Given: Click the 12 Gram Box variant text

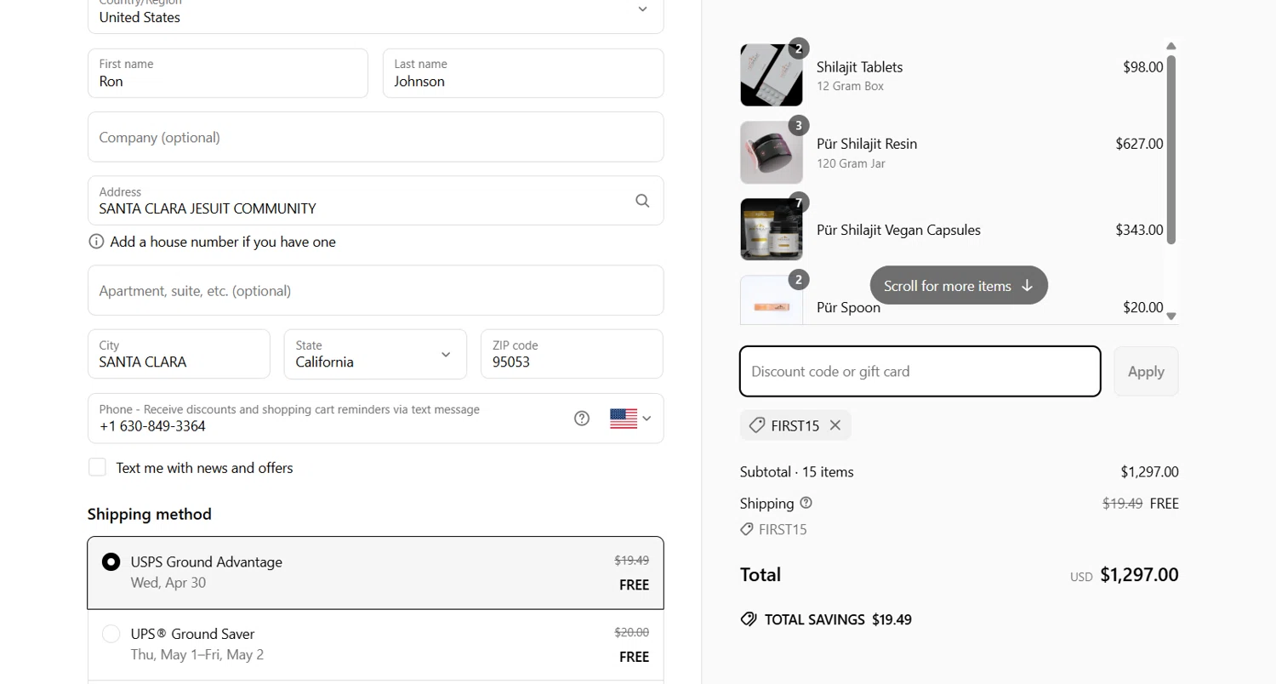Looking at the screenshot, I should coord(850,86).
